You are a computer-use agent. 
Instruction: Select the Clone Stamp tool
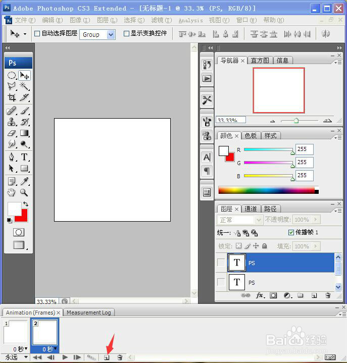[12, 122]
